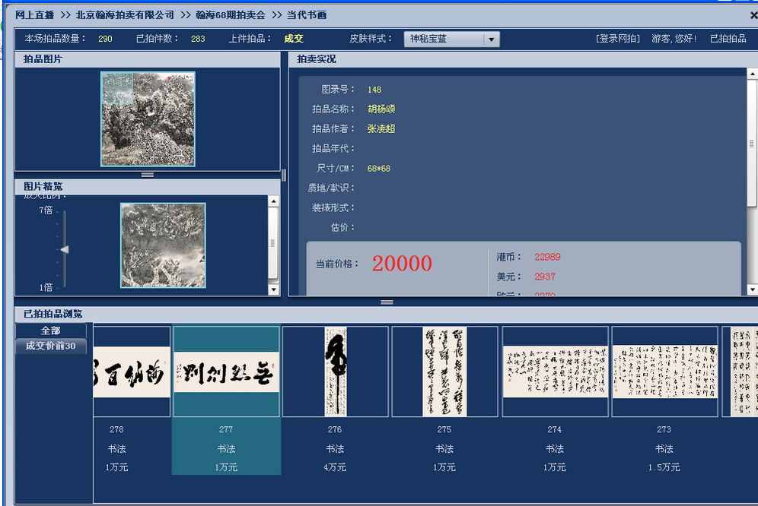
Task: Click up arrow of 图片精览 scrollbar
Action: 274,201
